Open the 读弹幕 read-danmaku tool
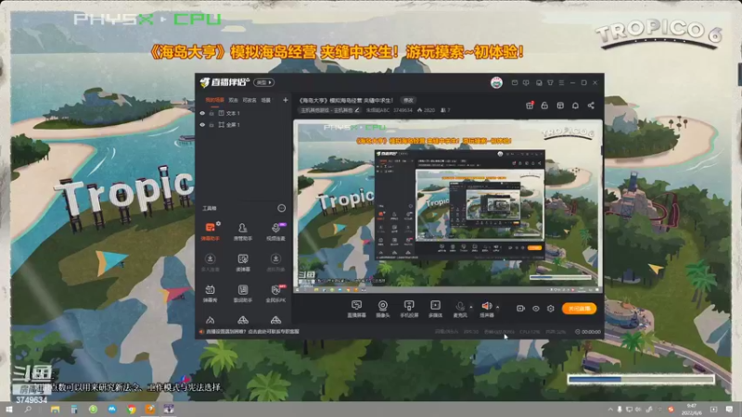This screenshot has width=742, height=417. tap(243, 262)
